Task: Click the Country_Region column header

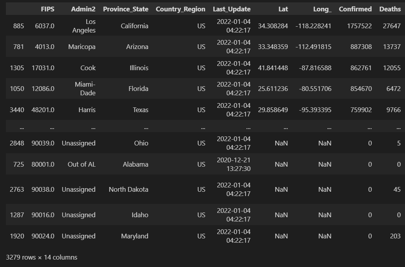Action: pos(180,9)
